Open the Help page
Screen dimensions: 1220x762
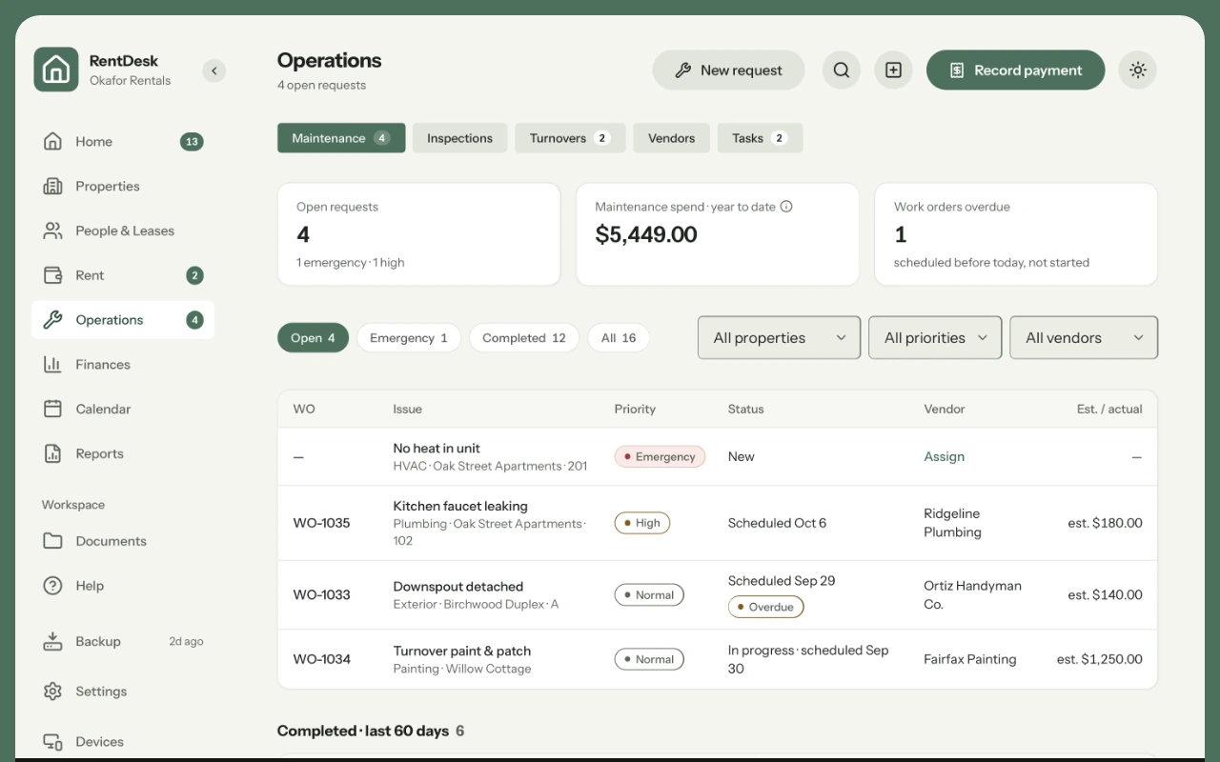pos(123,586)
